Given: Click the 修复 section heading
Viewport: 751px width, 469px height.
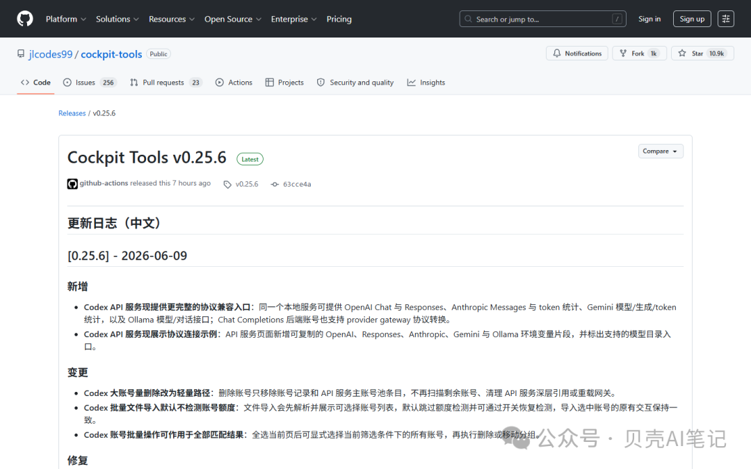Looking at the screenshot, I should coord(78,461).
